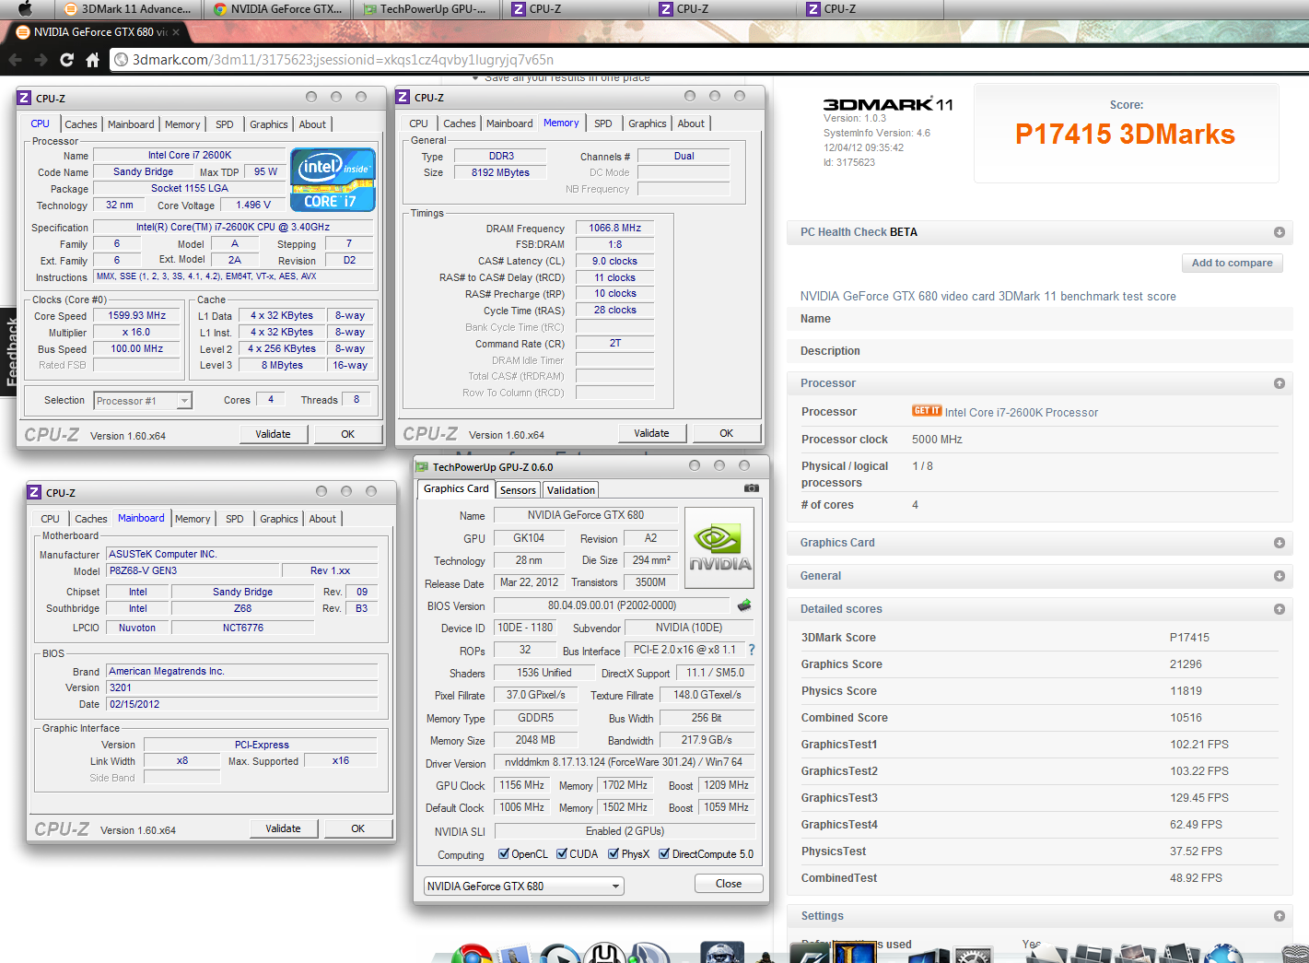This screenshot has height=963, width=1309.
Task: Toggle the OpenCL checkbox in GPU-Z
Action: pyautogui.click(x=504, y=854)
